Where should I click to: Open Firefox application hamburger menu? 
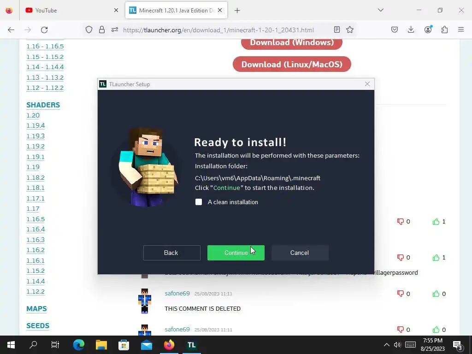pos(461,29)
